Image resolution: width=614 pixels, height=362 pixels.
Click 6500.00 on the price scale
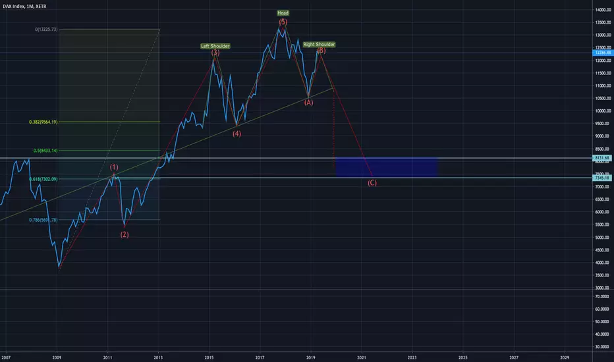click(x=603, y=199)
